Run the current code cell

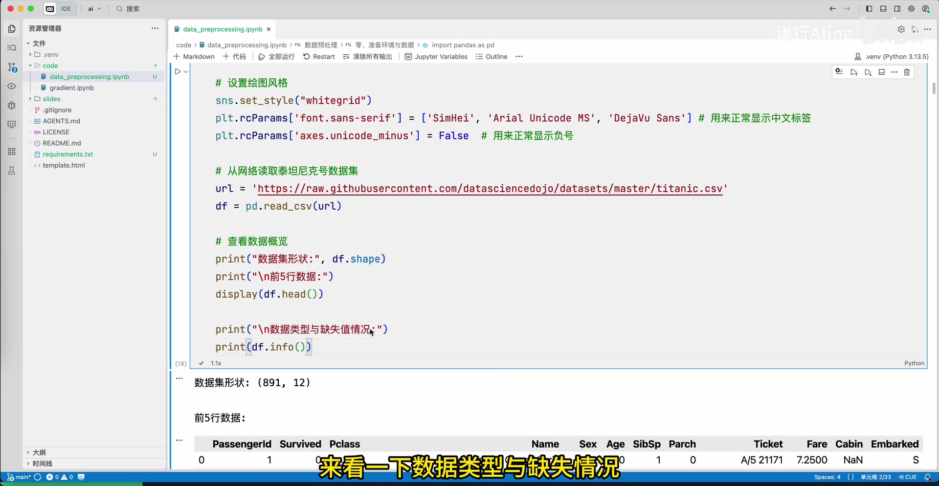[178, 72]
